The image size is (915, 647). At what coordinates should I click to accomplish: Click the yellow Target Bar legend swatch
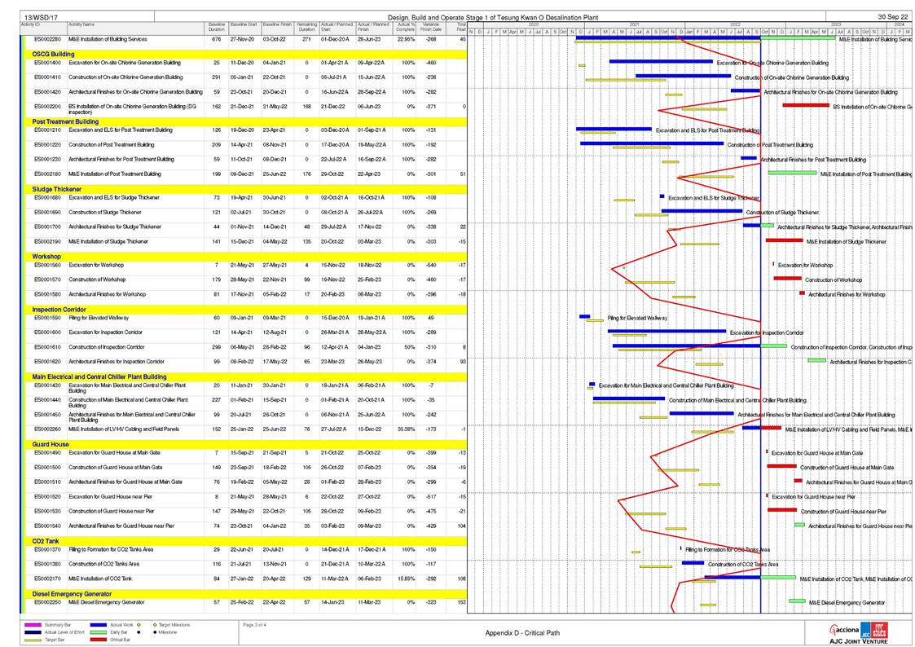pos(33,640)
